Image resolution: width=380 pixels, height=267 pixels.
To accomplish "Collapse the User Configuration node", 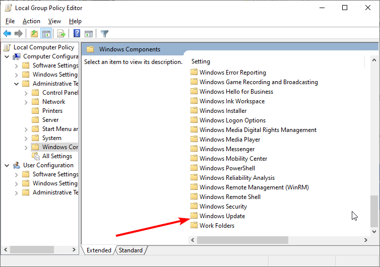I will click(7, 165).
